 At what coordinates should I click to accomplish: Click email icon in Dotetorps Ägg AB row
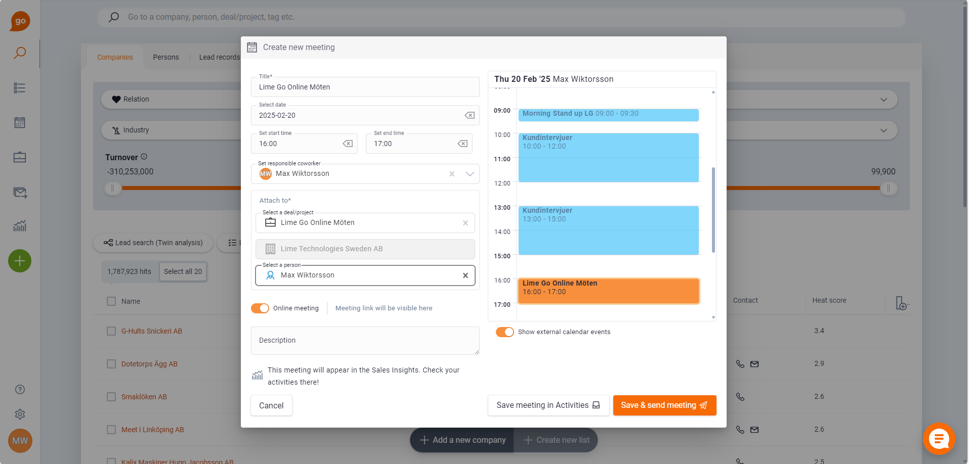click(754, 364)
